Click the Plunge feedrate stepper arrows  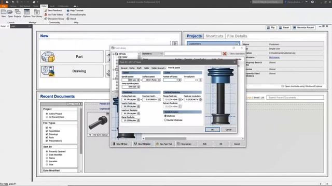pos(180,99)
